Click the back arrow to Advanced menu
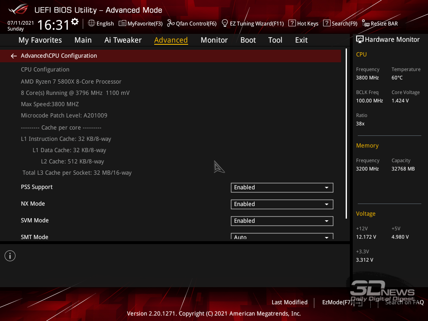428x321 pixels. 14,56
